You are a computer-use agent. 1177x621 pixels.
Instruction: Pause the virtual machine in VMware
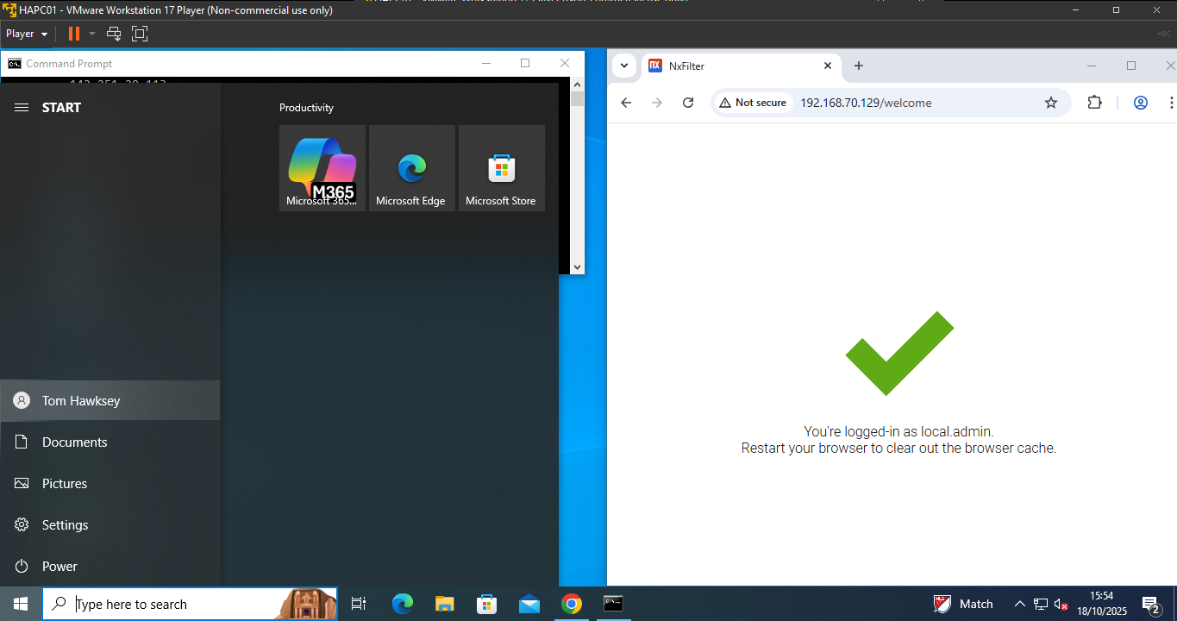[74, 34]
